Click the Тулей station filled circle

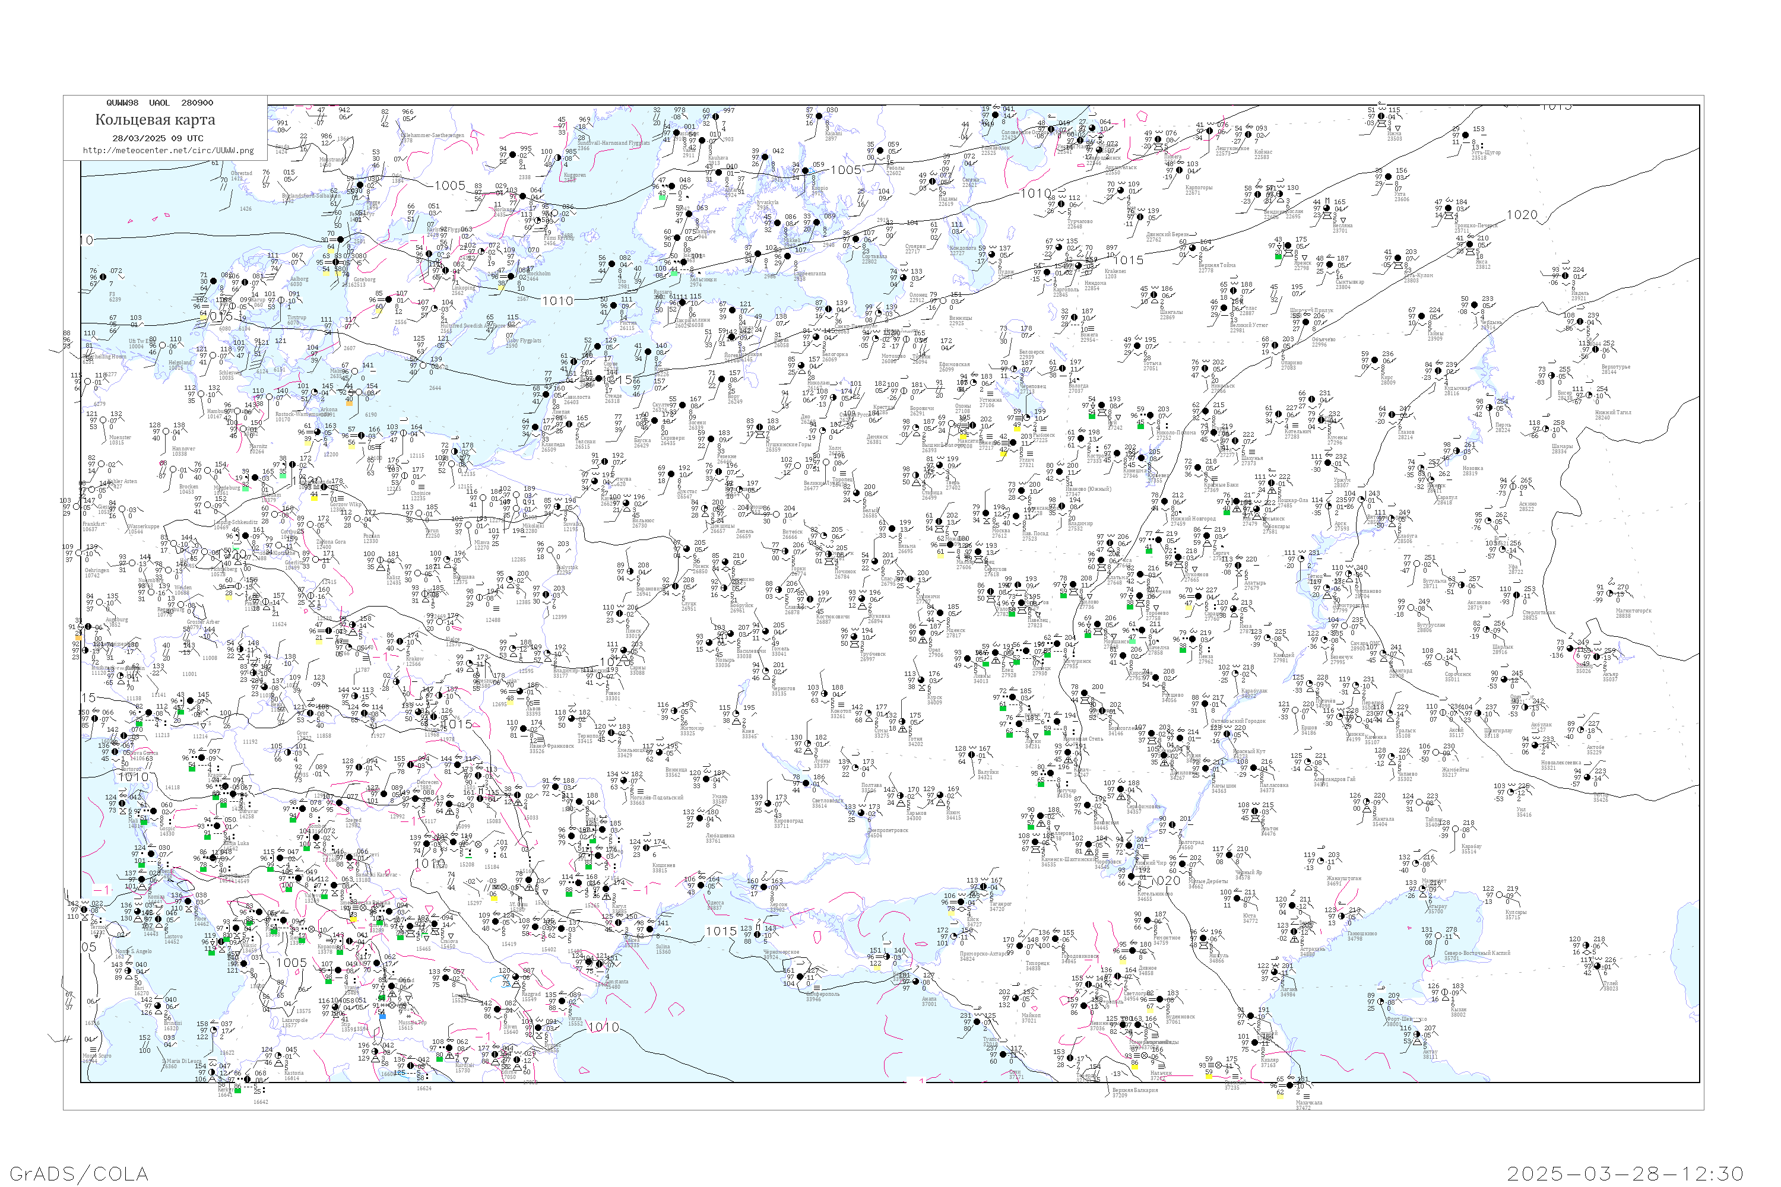(x=1599, y=967)
